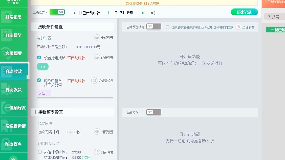Image resolution: width=285 pixels, height=160 pixels.
Task: Open the 自动回复 sidebar section
Action: point(14,35)
